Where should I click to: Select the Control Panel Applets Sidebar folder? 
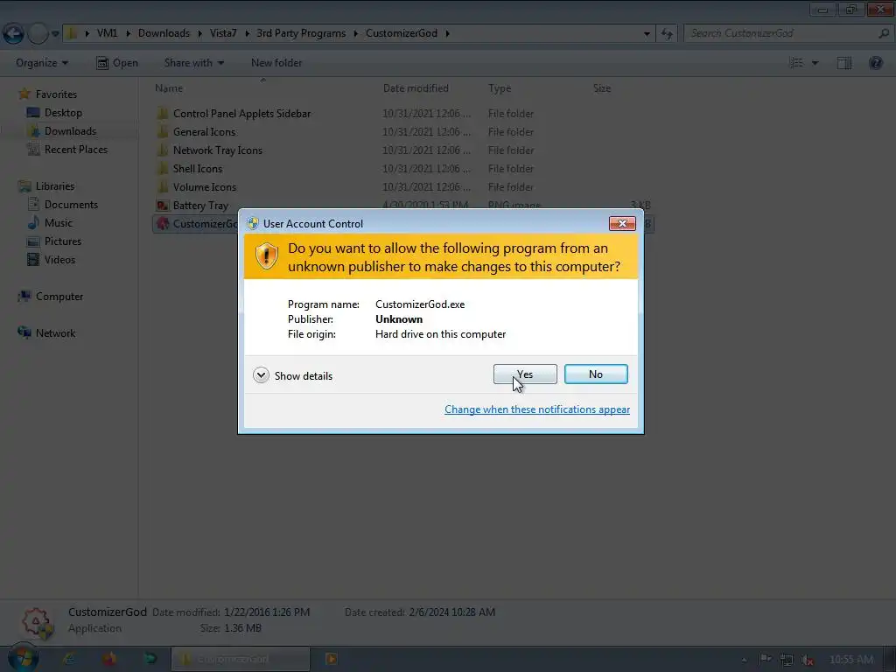click(x=234, y=114)
